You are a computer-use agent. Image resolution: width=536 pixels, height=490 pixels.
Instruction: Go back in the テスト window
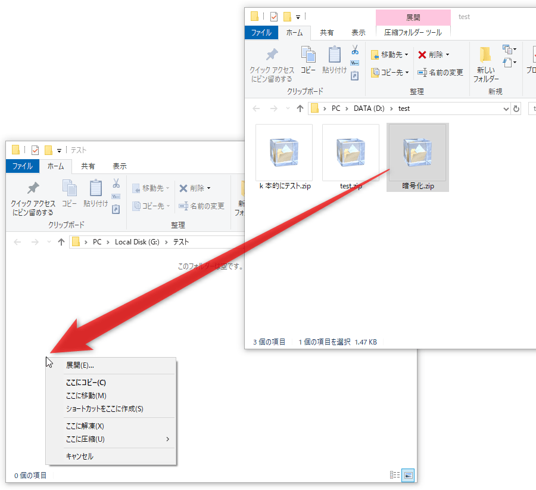tap(17, 242)
